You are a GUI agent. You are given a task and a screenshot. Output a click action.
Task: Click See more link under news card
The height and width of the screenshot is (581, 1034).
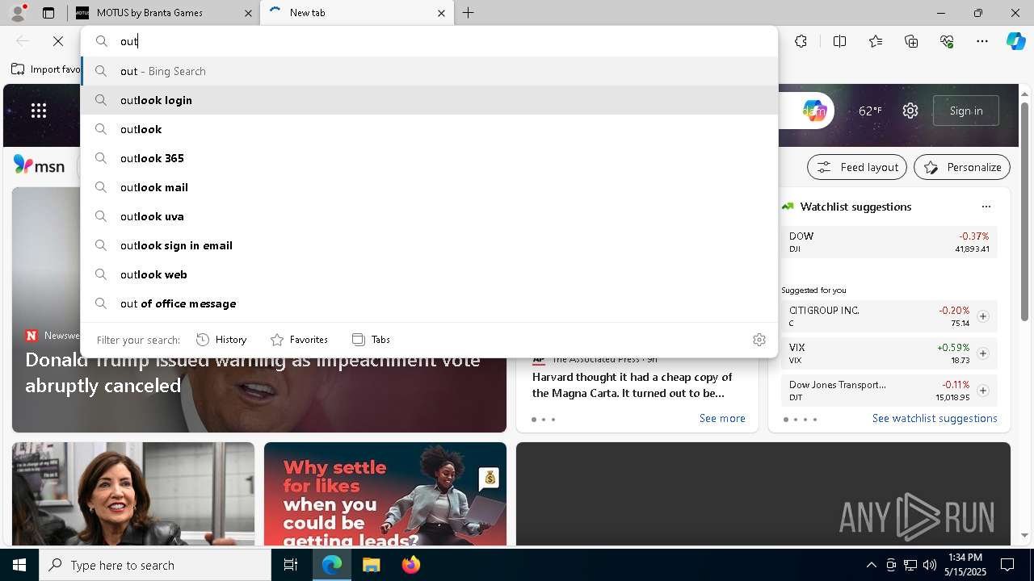coord(722,418)
